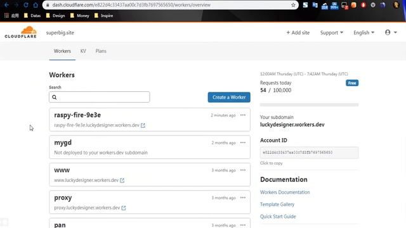Screen dimensions: 406x228
Task: Open the proxy worker
Action: [63, 198]
